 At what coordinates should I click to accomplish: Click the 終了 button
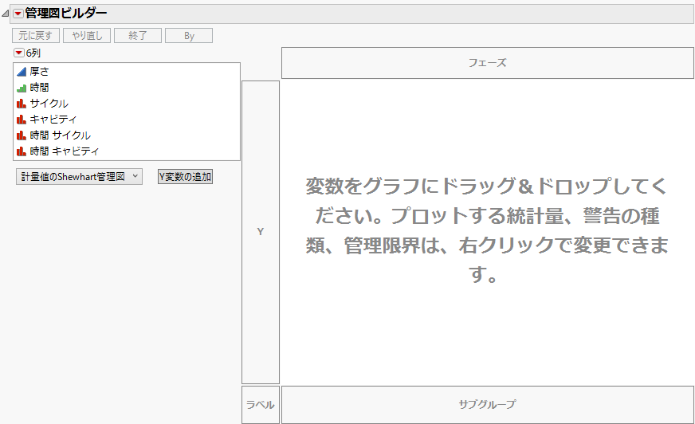click(137, 35)
